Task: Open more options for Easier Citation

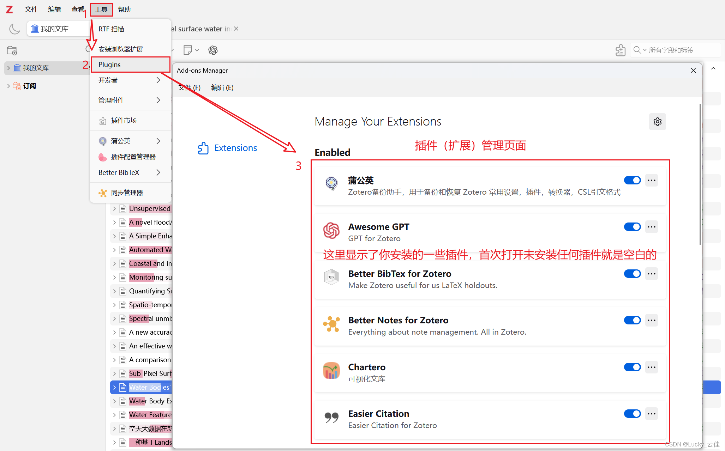Action: [x=652, y=414]
